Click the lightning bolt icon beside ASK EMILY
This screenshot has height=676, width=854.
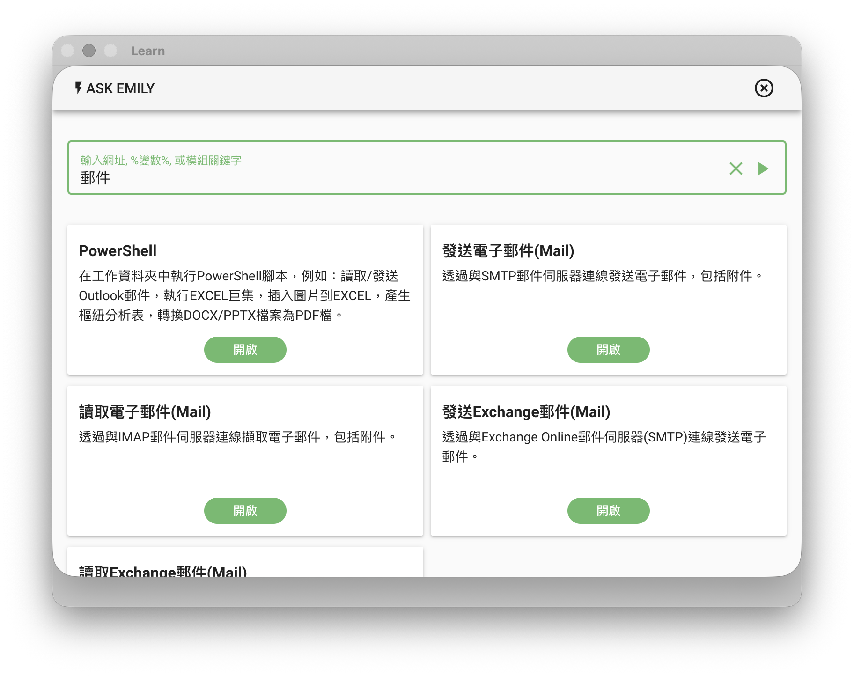[78, 88]
